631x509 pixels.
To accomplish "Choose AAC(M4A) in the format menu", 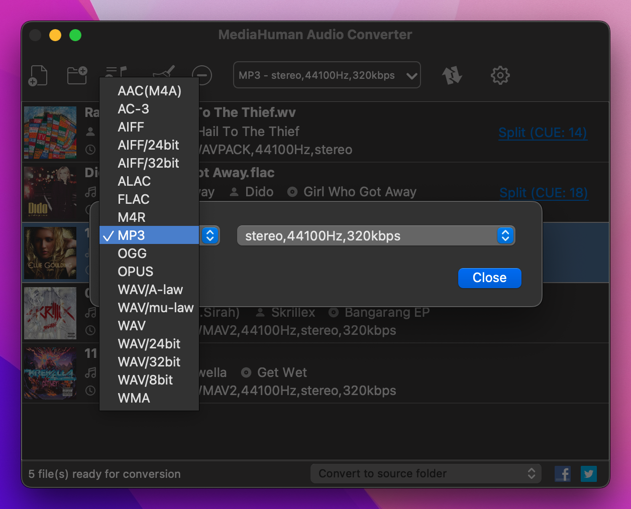I will pos(149,91).
